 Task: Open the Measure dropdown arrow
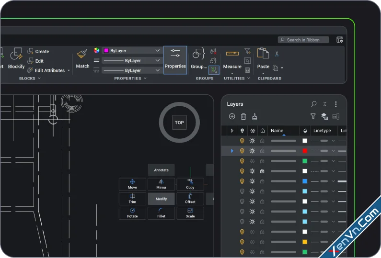(x=232, y=73)
